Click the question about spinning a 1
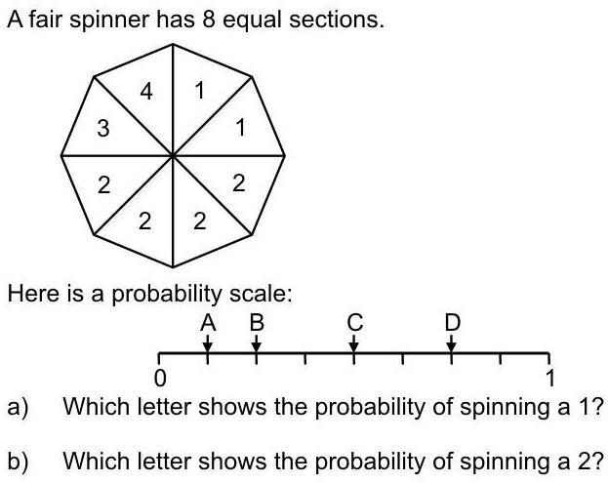608x483 pixels. coord(332,408)
